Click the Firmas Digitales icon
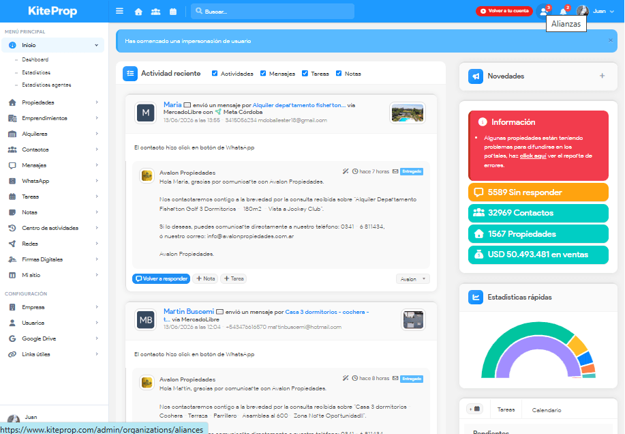 click(12, 259)
